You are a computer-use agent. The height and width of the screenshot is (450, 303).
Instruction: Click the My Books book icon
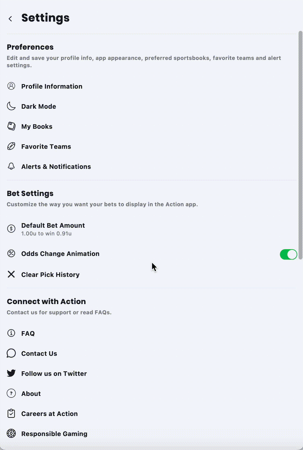[x=11, y=126]
